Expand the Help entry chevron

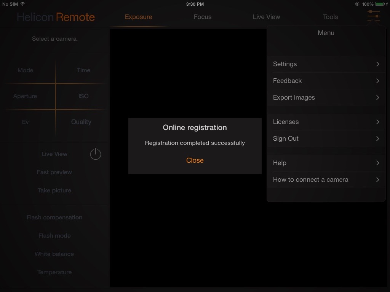click(377, 163)
